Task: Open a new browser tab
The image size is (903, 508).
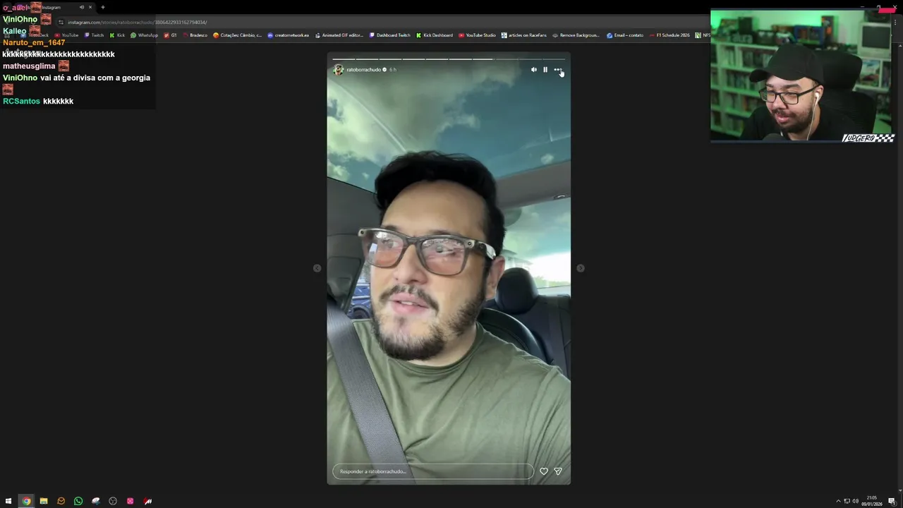Action: point(103,7)
